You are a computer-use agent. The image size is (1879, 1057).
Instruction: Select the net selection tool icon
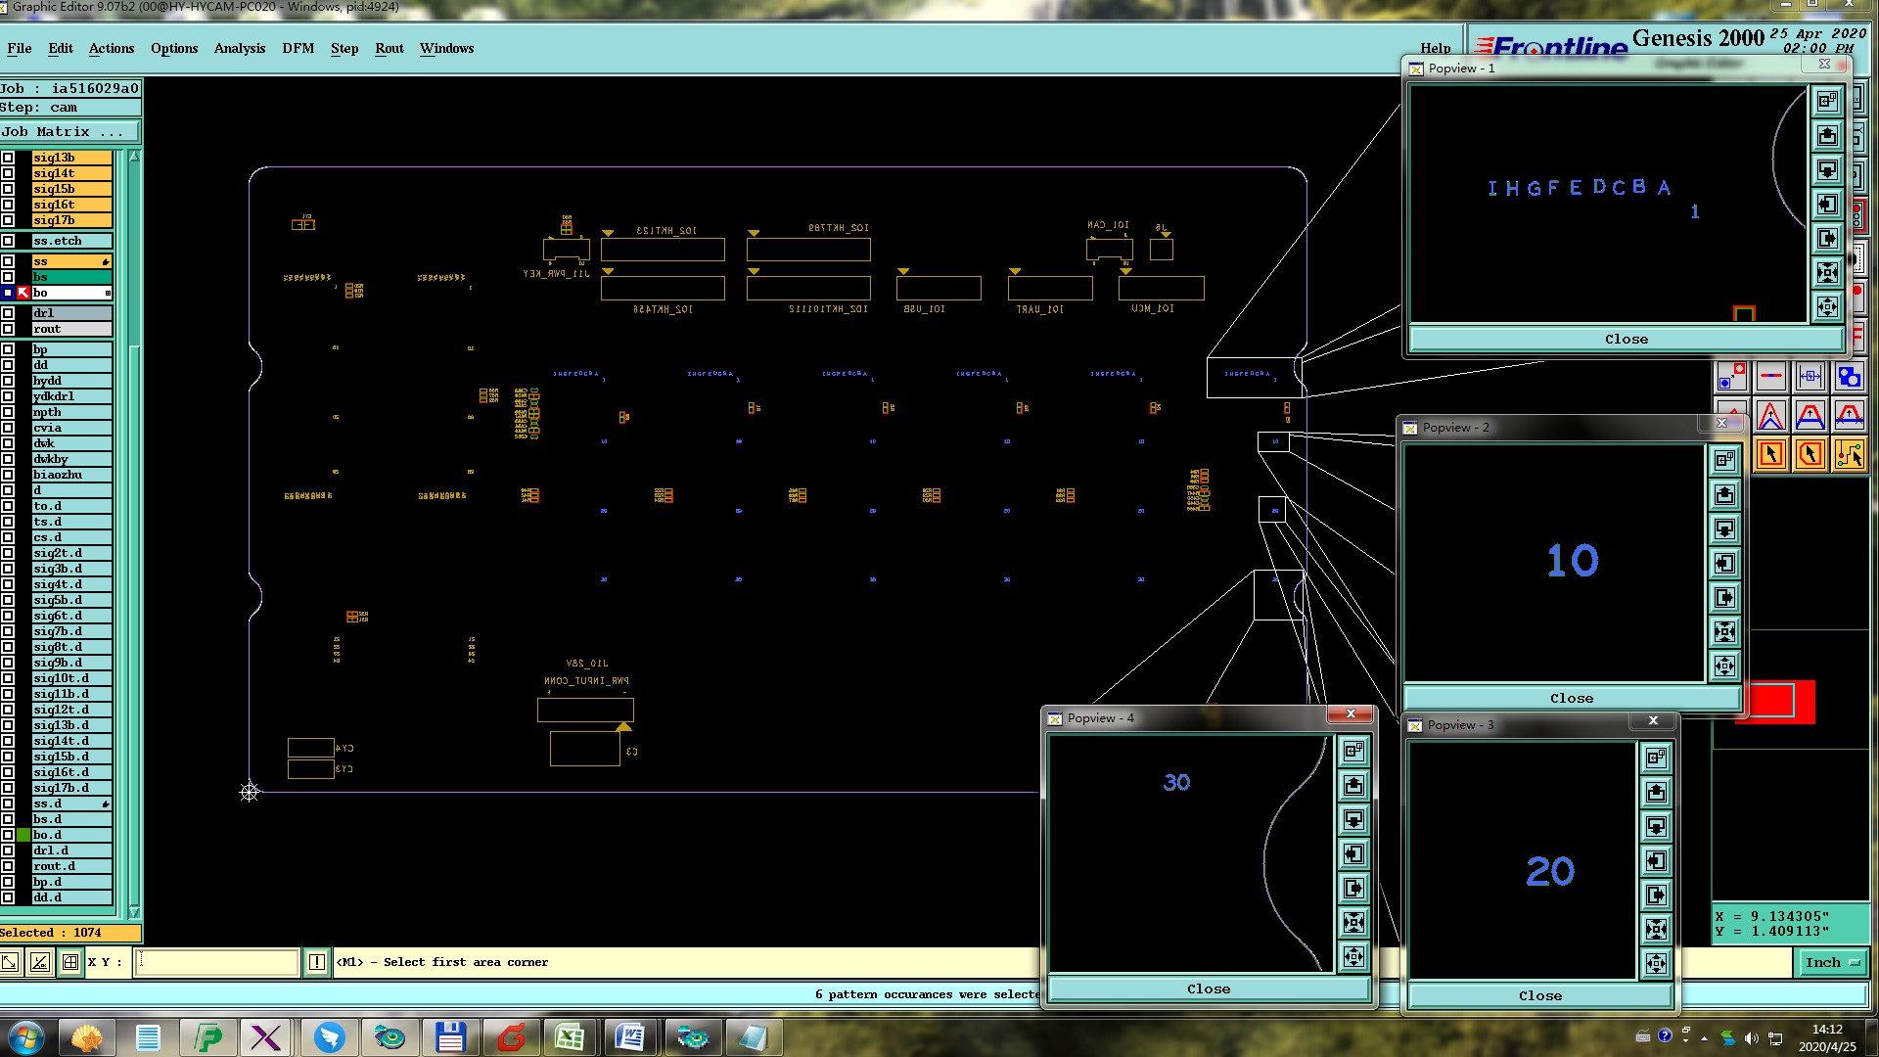tap(1849, 454)
